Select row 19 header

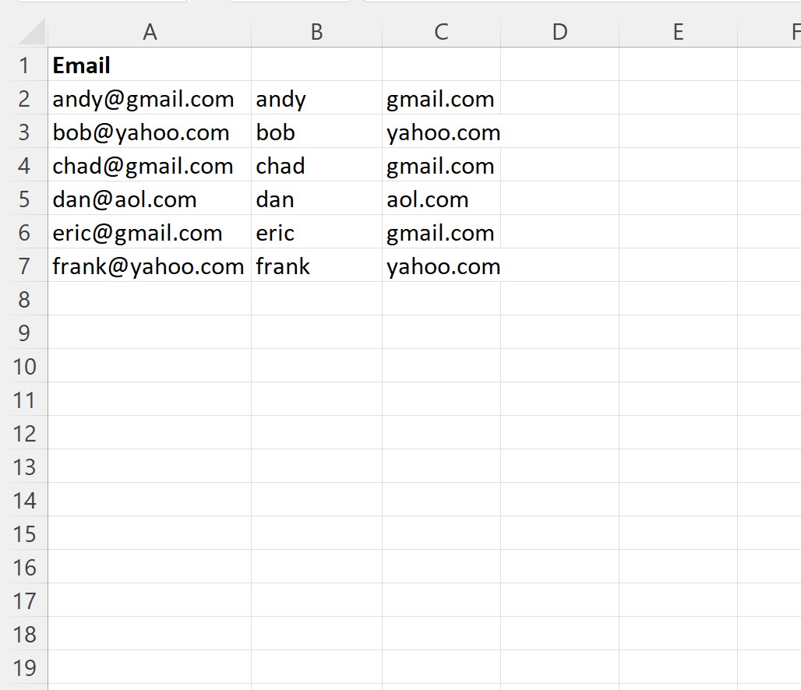[24, 668]
